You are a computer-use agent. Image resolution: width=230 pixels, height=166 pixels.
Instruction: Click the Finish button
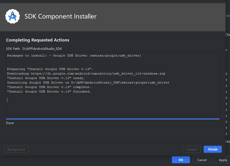pyautogui.click(x=212, y=149)
